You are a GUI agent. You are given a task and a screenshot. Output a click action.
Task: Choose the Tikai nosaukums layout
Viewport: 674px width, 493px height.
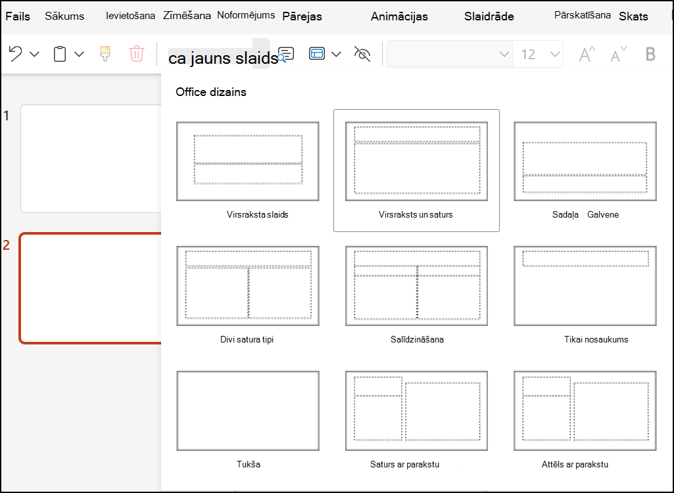click(585, 295)
